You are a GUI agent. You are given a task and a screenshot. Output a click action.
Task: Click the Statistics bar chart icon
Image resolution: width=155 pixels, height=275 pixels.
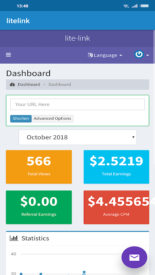(14, 238)
